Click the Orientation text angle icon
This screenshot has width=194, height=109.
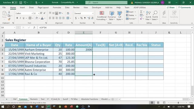coord(60,13)
